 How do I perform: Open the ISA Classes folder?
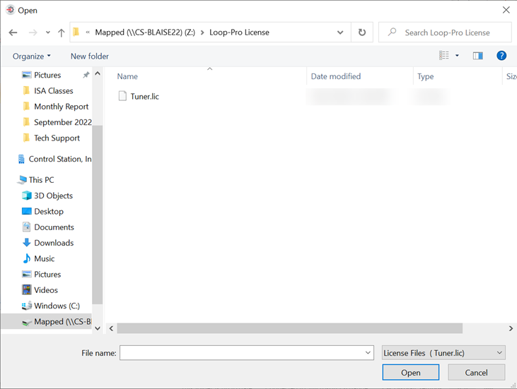pyautogui.click(x=54, y=91)
